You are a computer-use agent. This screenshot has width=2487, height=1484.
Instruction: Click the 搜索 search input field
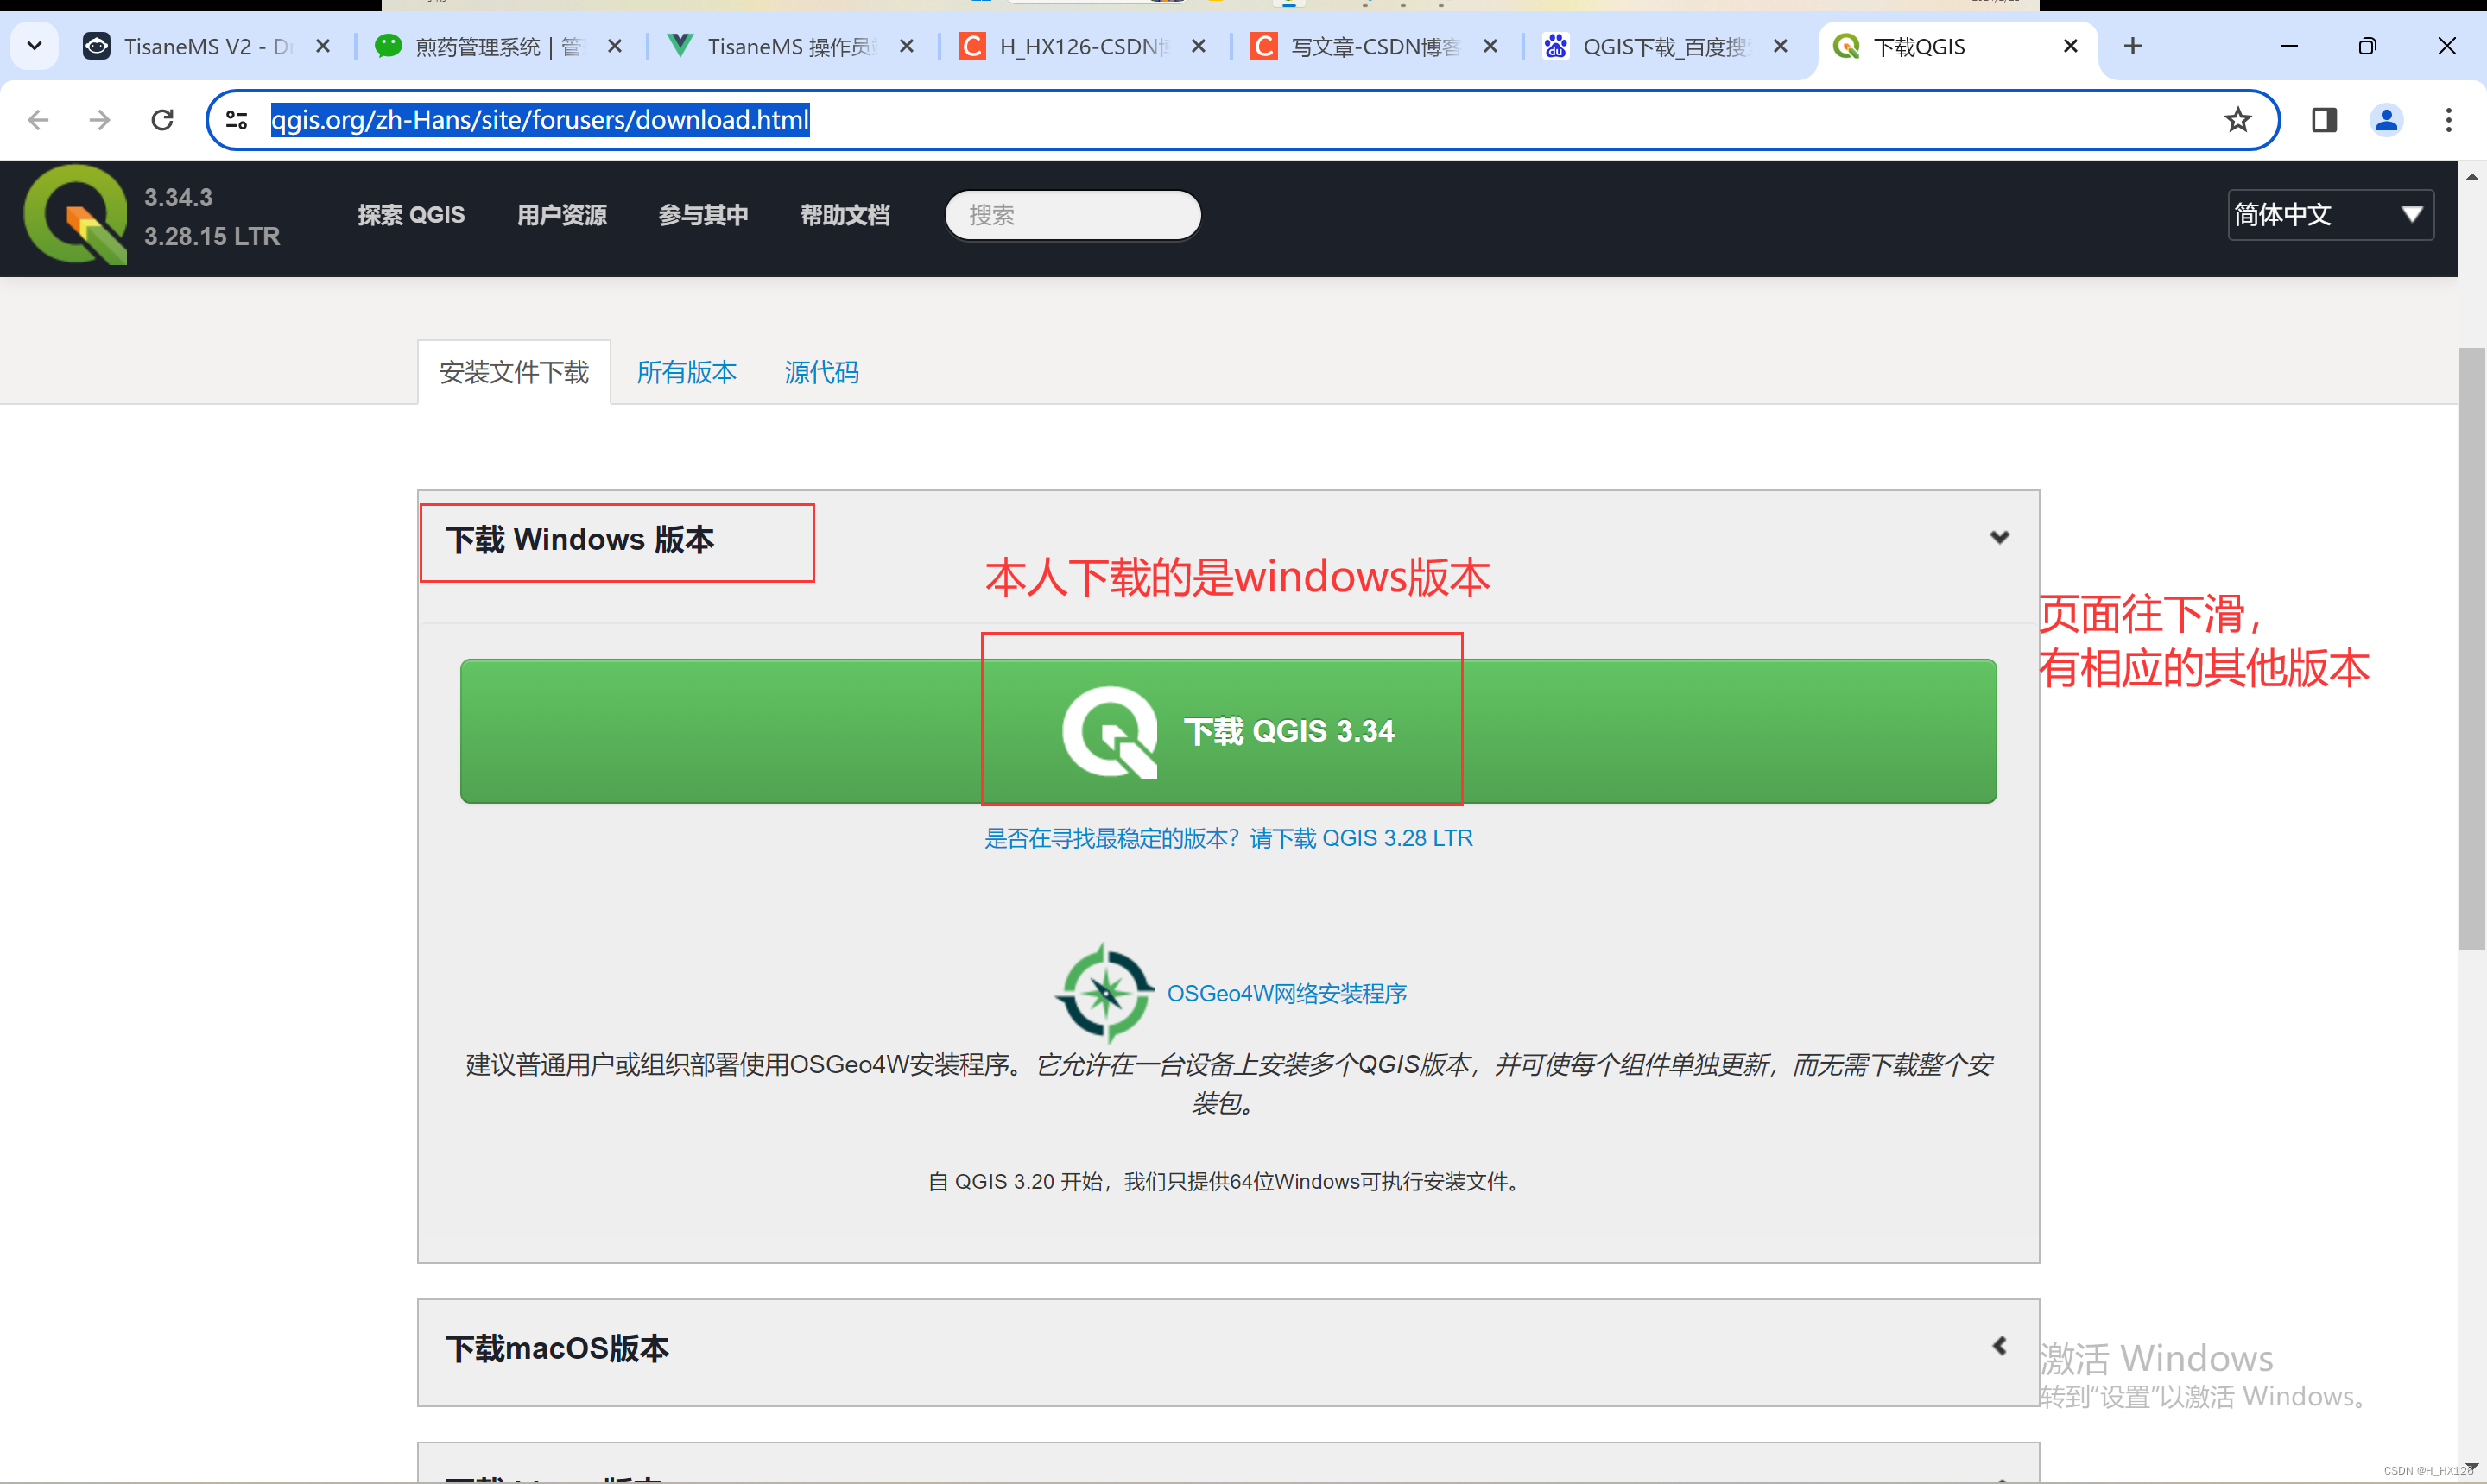[x=1072, y=215]
